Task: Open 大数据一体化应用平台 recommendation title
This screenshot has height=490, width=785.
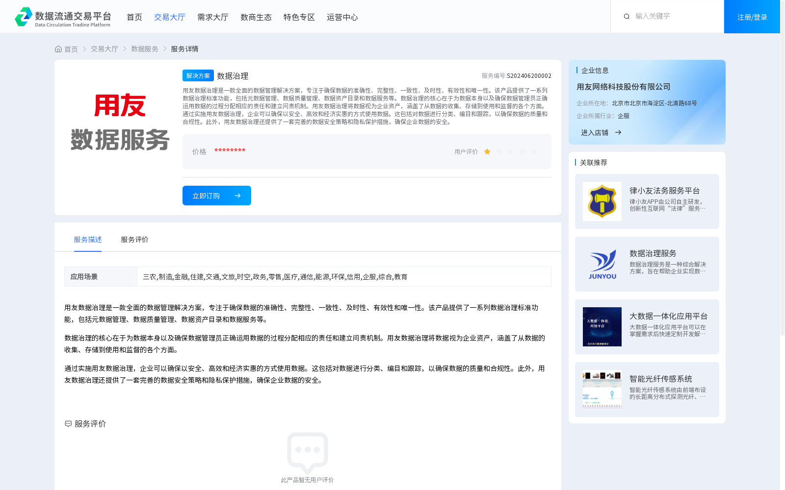Action: [x=669, y=316]
